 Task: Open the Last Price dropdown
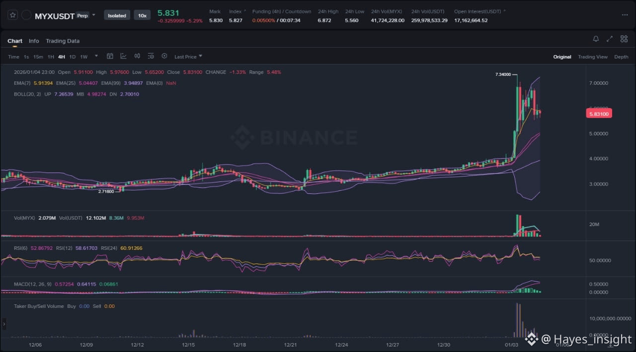pos(188,57)
